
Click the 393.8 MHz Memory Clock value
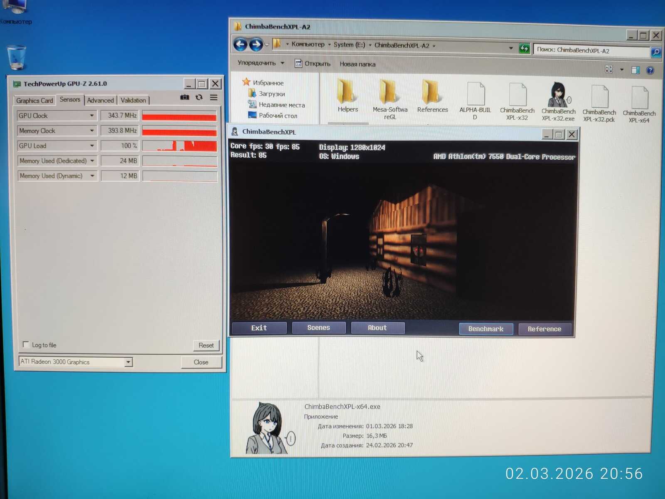(120, 131)
